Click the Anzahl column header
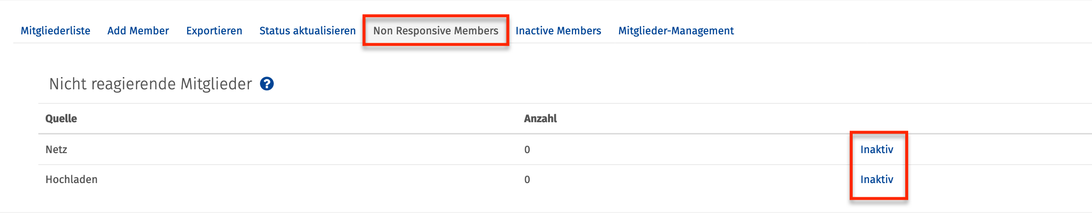 point(540,119)
